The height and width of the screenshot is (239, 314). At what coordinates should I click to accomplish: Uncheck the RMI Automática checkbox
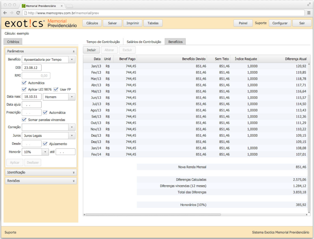tap(24, 83)
